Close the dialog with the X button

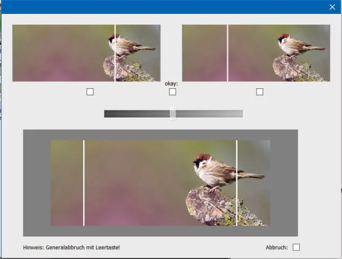point(332,7)
